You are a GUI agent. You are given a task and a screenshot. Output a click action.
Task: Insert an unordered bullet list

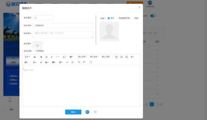116,57
